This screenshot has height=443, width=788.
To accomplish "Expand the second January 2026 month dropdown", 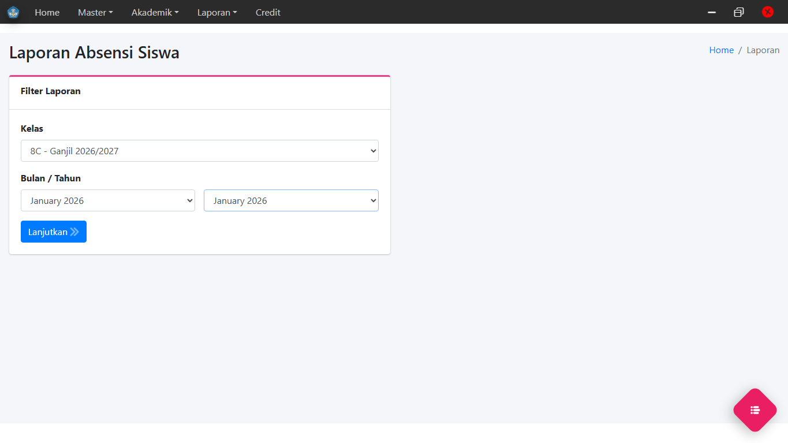I will pyautogui.click(x=291, y=200).
